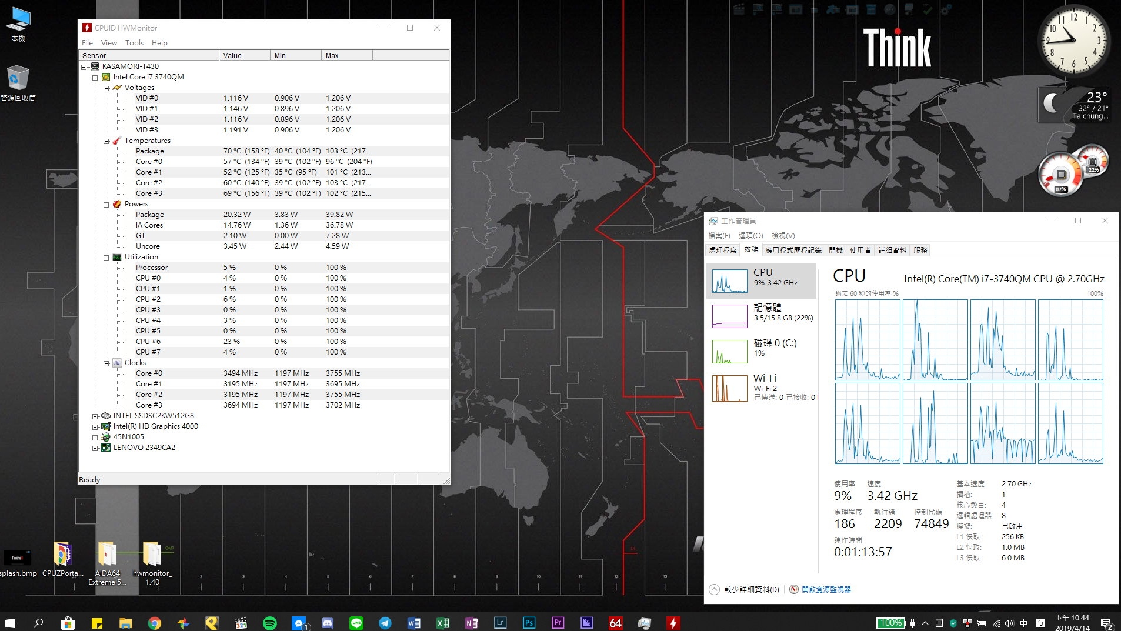Open AIDA64 taskbar icon
1121x631 pixels.
pos(616,623)
